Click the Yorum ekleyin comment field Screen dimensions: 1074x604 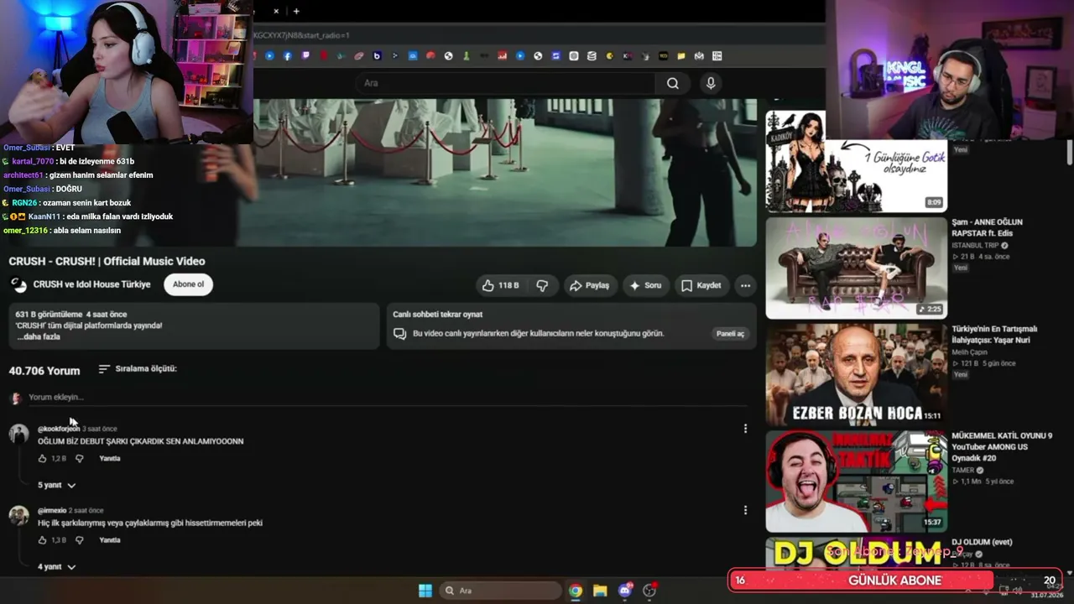coord(388,397)
